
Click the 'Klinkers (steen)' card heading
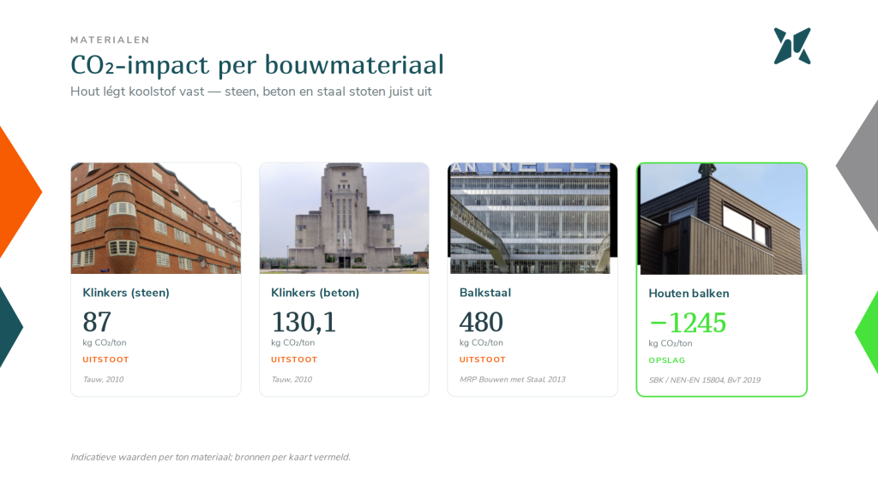click(x=126, y=293)
